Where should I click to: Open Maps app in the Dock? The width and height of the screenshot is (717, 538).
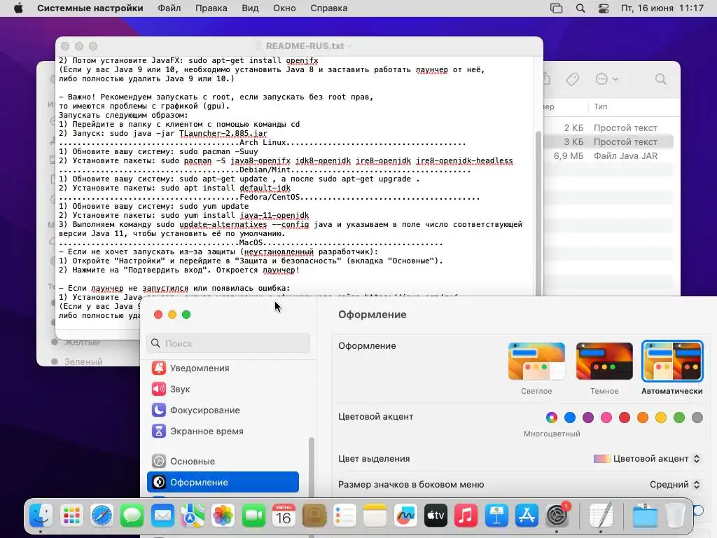pos(193,516)
